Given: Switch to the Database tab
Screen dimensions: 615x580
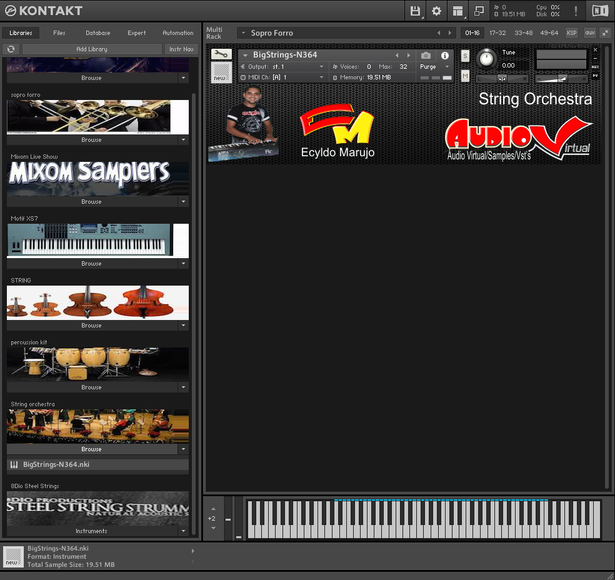Looking at the screenshot, I should [x=98, y=33].
